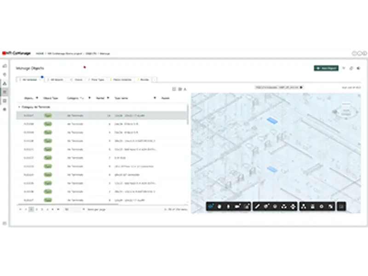Click the first circular icon at top right
This screenshot has height=276, width=368.
(354, 53)
